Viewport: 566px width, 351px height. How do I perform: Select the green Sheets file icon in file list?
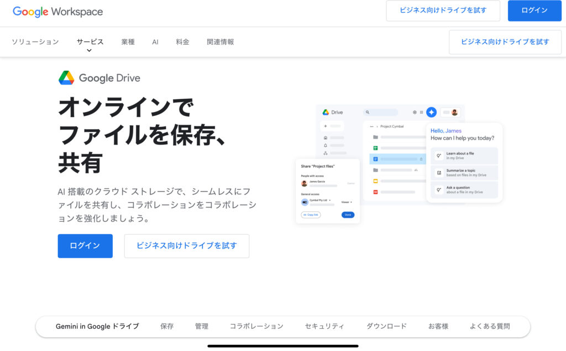point(375,148)
